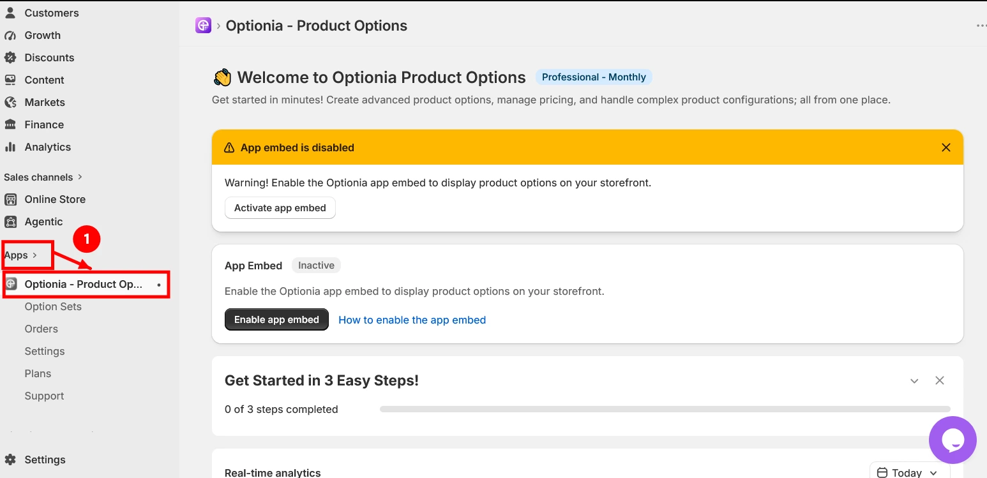This screenshot has height=478, width=987.
Task: Click the Content label in sidebar
Action: (x=44, y=80)
